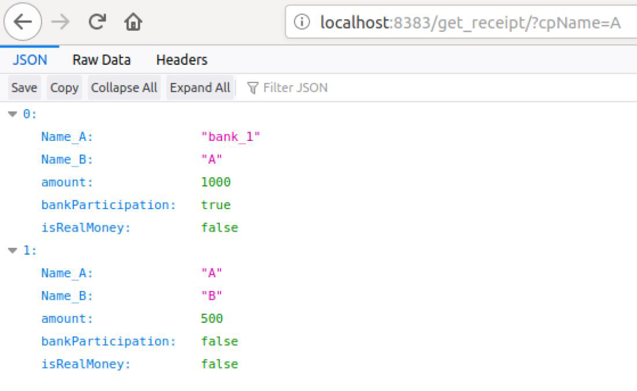637x391 pixels.
Task: Select the "1:" index label
Action: click(30, 250)
